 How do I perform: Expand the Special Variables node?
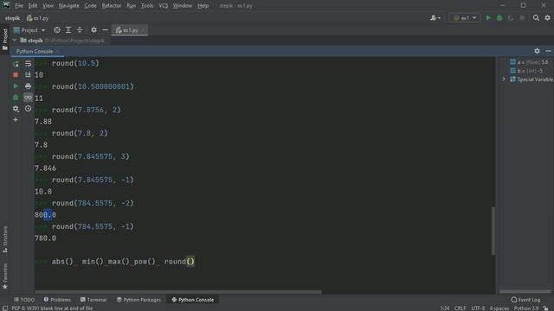click(504, 79)
